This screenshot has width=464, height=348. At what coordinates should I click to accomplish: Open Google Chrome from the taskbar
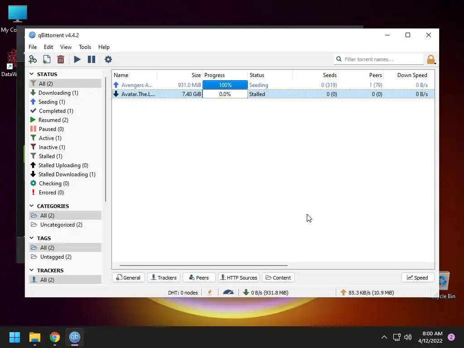click(55, 337)
